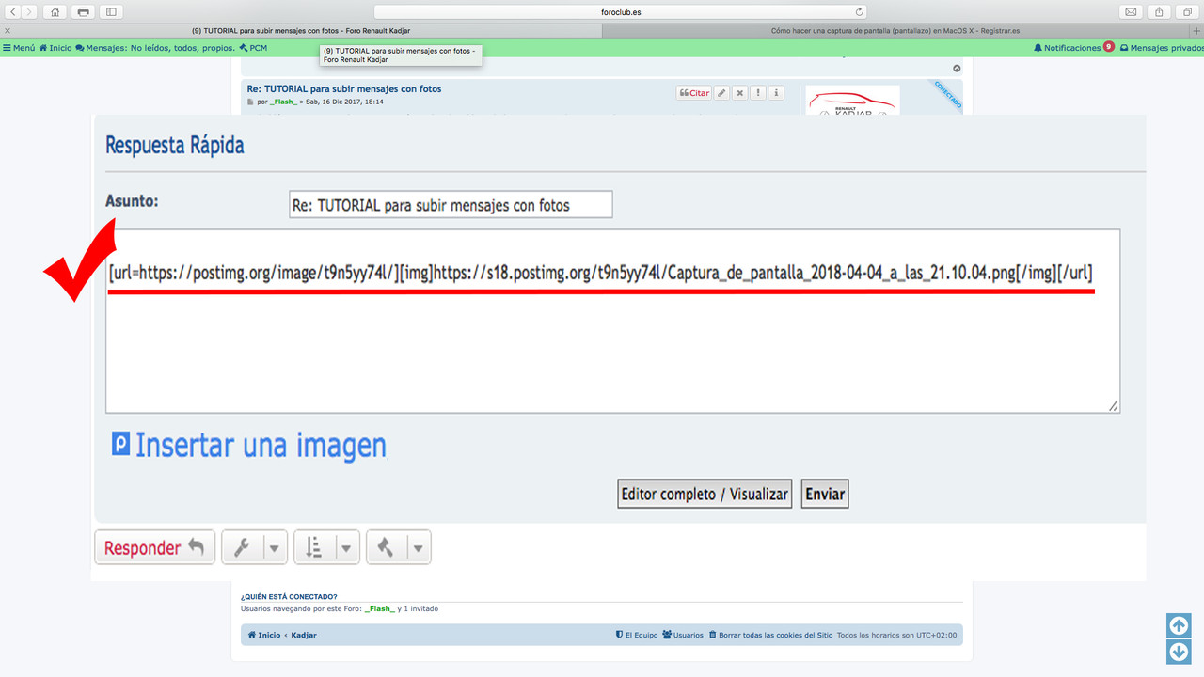Open Mensajes privados inbox
The width and height of the screenshot is (1204, 677).
pyautogui.click(x=1162, y=48)
